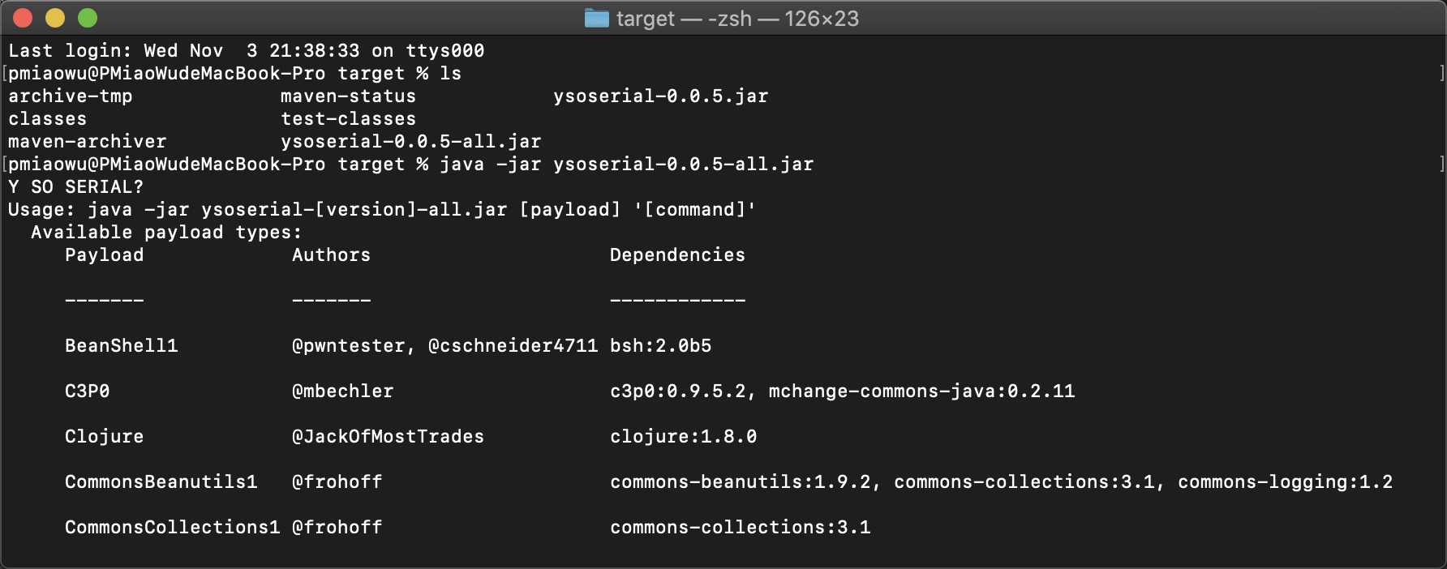The height and width of the screenshot is (569, 1447).
Task: Click the 'test-classes' directory entry
Action: (x=348, y=119)
